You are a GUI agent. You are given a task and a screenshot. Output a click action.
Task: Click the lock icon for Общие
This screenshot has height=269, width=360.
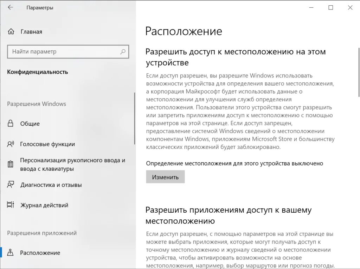point(10,124)
